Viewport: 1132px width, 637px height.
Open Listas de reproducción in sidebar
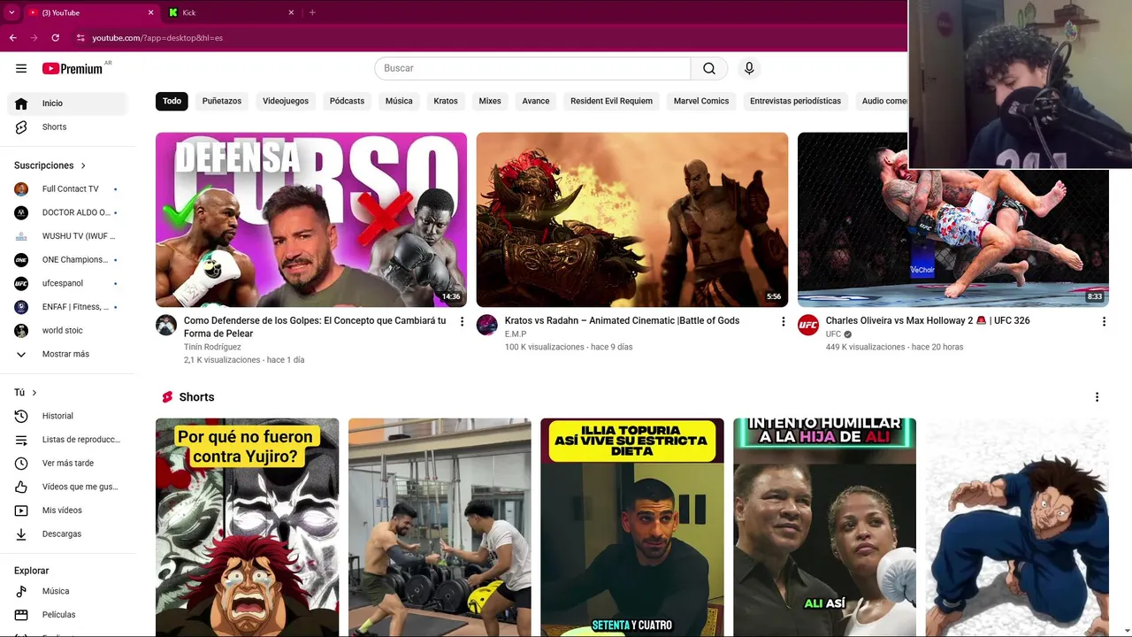point(67,440)
